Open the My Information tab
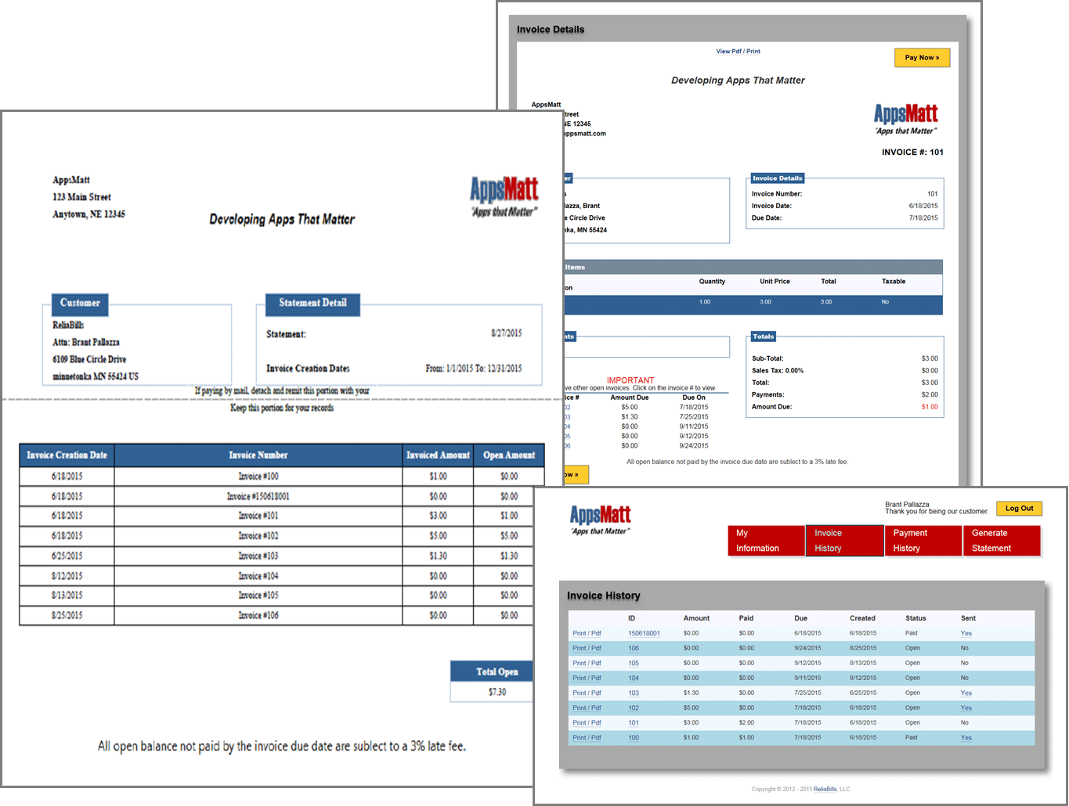This screenshot has width=1069, height=806. tap(765, 540)
